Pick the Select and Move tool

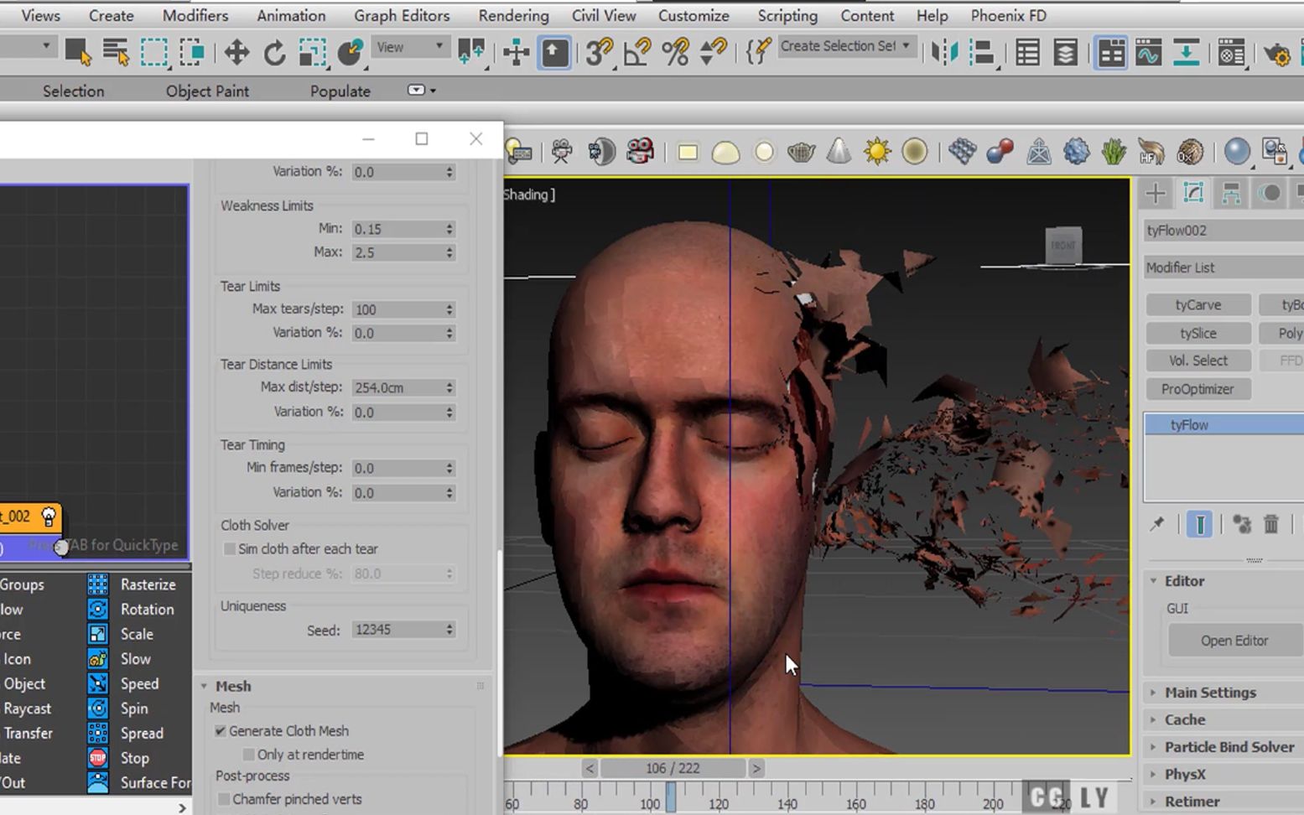236,51
